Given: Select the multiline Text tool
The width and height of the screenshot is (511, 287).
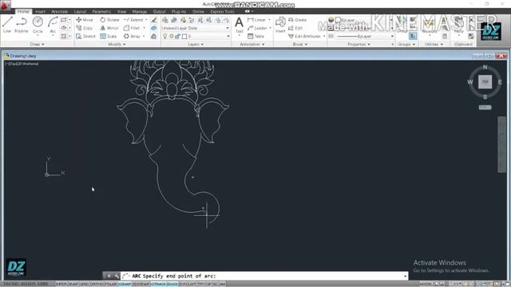Looking at the screenshot, I should click(239, 25).
